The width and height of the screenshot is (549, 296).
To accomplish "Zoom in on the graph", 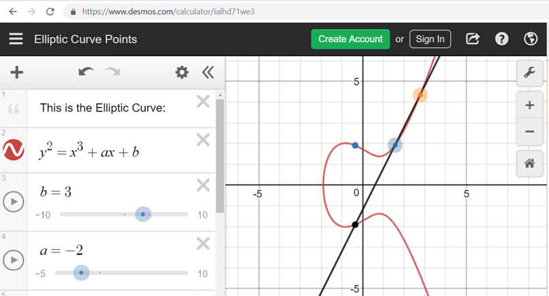I will pyautogui.click(x=530, y=105).
